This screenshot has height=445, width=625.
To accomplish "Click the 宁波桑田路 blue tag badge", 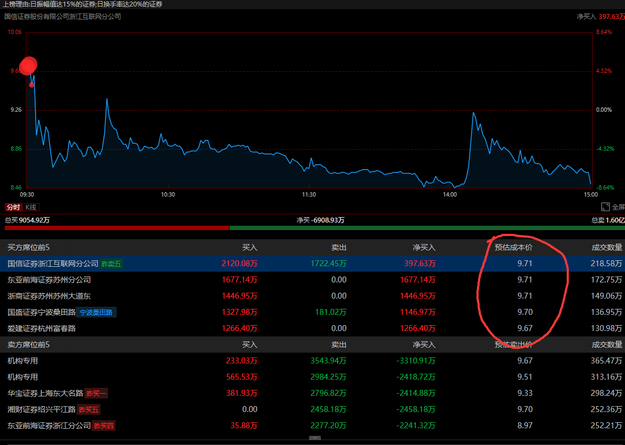I will [97, 312].
